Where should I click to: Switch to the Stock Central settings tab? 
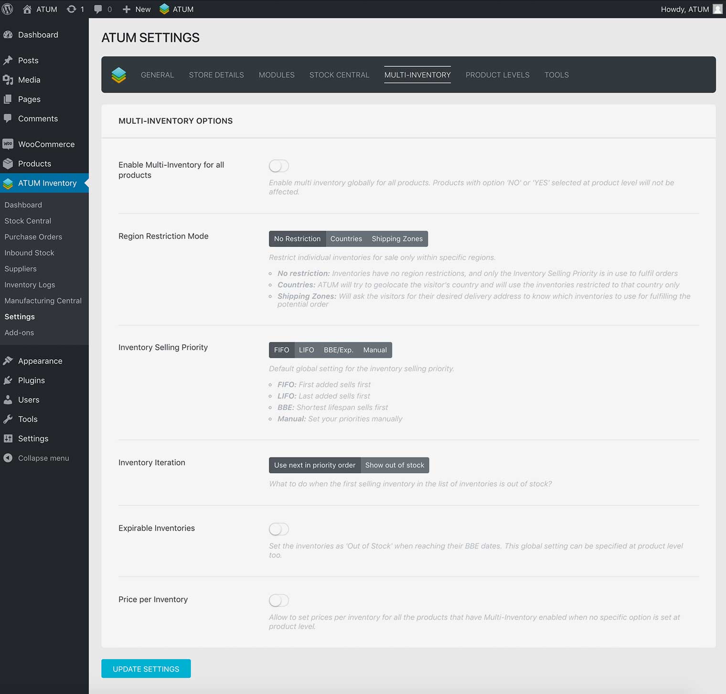[339, 75]
